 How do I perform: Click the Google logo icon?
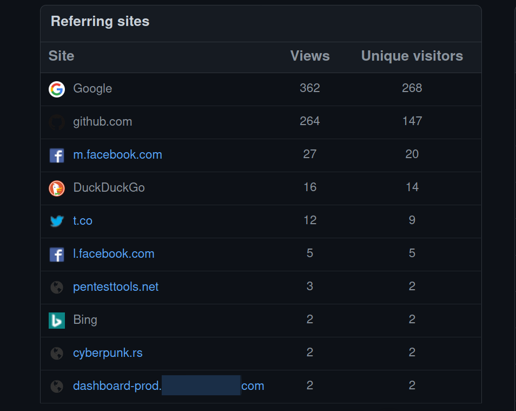[57, 89]
